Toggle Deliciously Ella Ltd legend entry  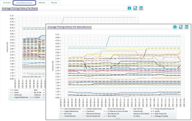91,114
